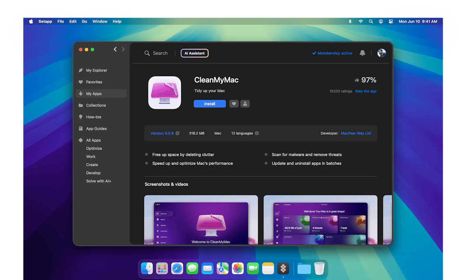The height and width of the screenshot is (280, 466).
Task: Open MacPaw Way Ltd developer link
Action: 356,133
